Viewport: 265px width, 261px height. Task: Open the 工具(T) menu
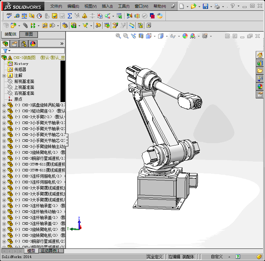tap(124, 6)
